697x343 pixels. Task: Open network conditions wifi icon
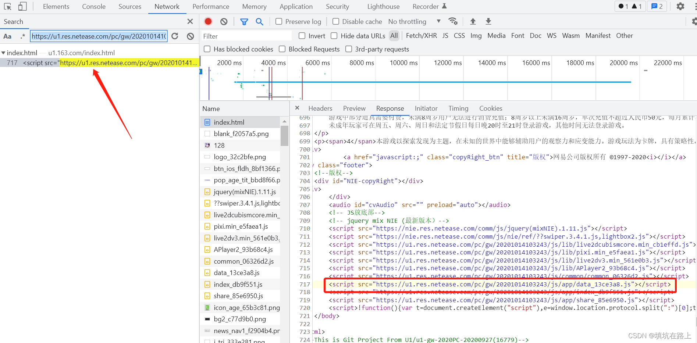coord(453,21)
